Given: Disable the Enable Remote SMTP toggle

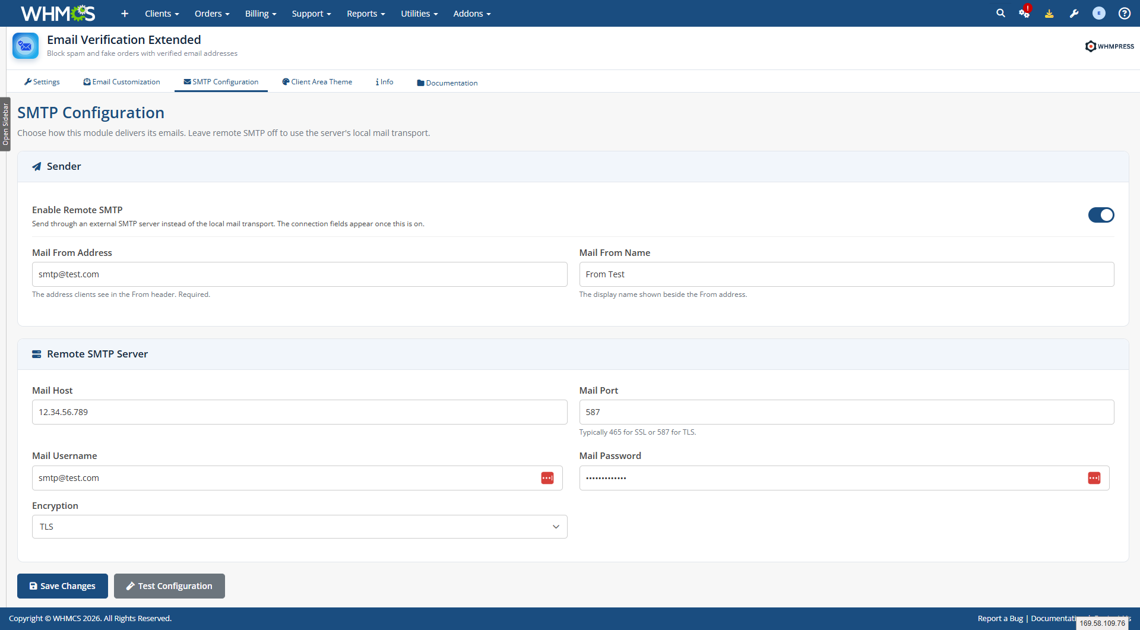Looking at the screenshot, I should click(1101, 215).
